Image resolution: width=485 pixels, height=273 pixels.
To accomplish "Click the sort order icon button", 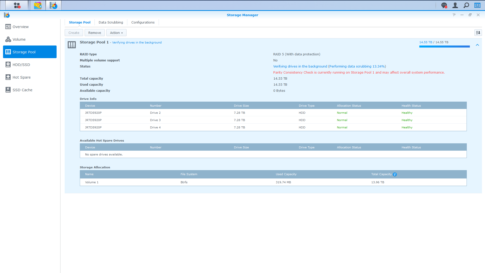I will (478, 33).
